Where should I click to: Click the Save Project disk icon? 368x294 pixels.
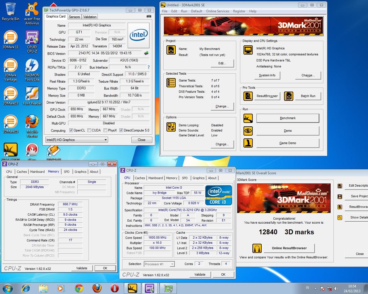pos(340,196)
